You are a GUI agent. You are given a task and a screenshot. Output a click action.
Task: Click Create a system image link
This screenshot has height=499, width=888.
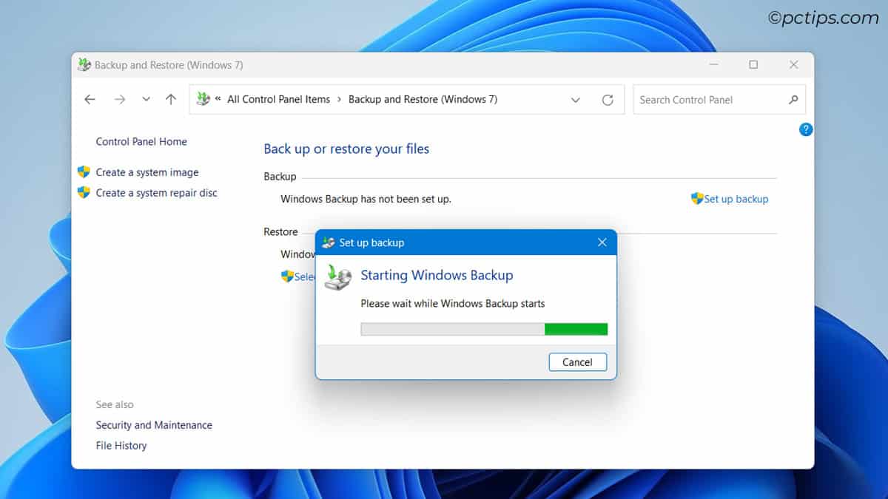(x=147, y=172)
